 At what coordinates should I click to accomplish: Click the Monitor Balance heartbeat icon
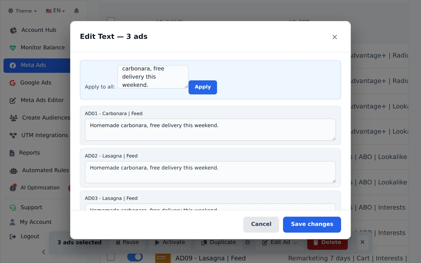click(13, 48)
